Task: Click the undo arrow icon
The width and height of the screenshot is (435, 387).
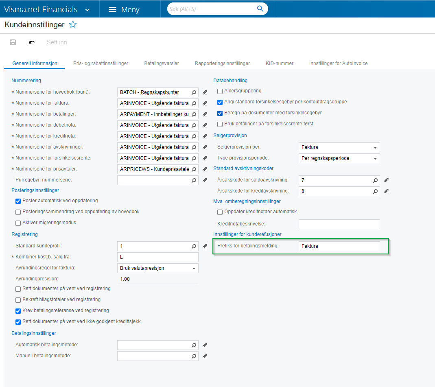Action: (32, 42)
